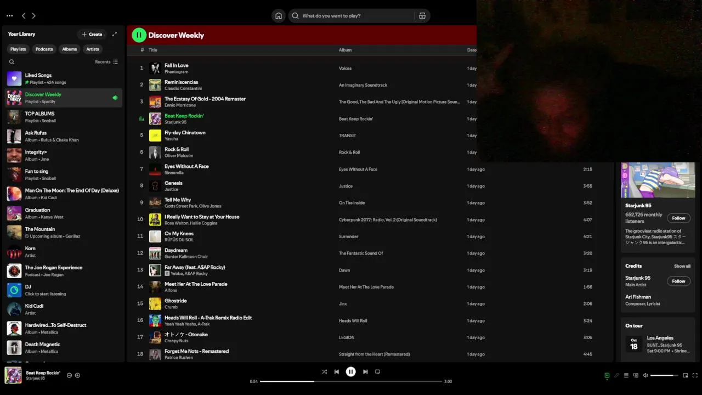Click now-playing cover art at bottom left
Image resolution: width=702 pixels, height=395 pixels.
tap(13, 375)
